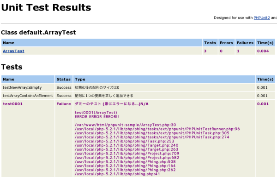This screenshot has height=177, width=277.
Task: Click the type description of testNewArrayIsEmpty
Action: coord(97,87)
